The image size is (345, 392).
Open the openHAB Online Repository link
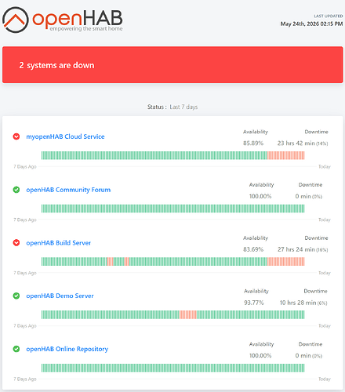pos(67,349)
